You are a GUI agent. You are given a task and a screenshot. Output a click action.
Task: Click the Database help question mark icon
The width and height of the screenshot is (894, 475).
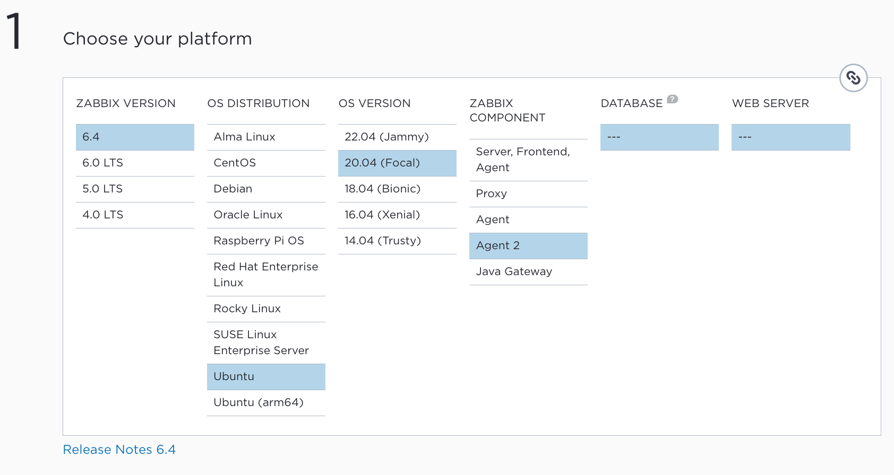tap(672, 99)
